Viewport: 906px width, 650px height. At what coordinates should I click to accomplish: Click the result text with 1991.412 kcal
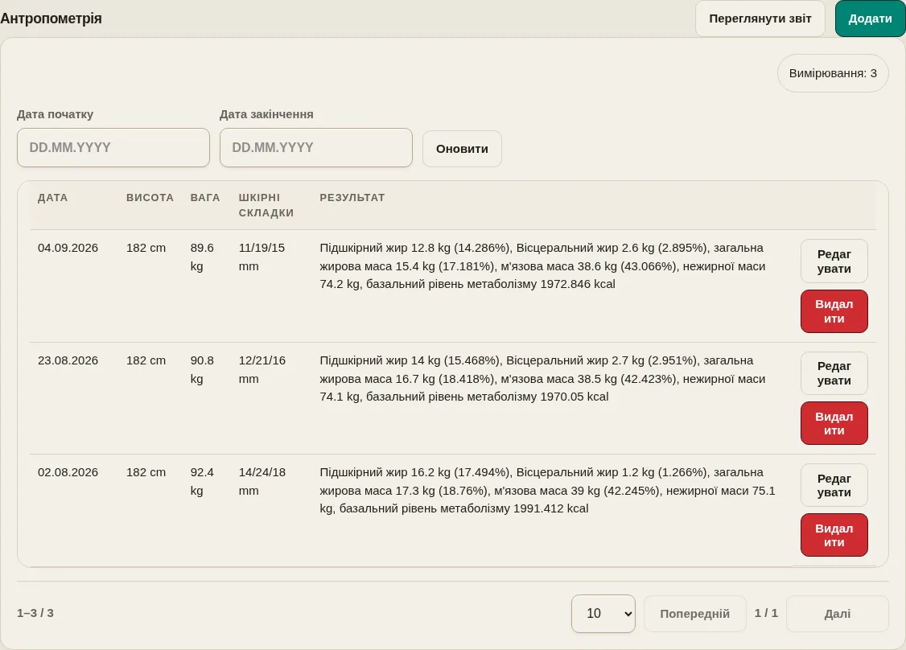click(547, 491)
